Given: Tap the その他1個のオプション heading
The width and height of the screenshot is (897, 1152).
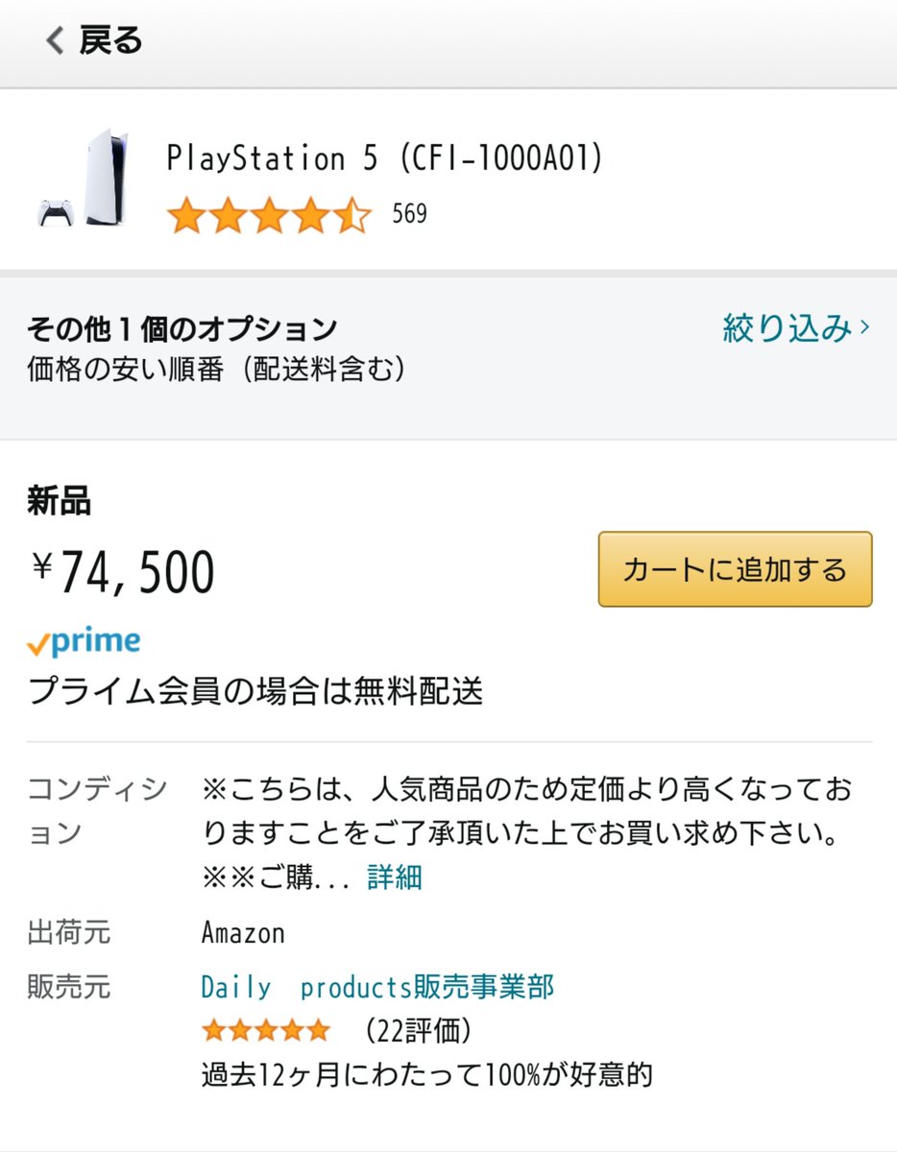Looking at the screenshot, I should point(182,329).
